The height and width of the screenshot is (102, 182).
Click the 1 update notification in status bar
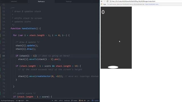coord(95,101)
